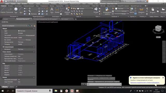Click the Цвет ПоСлою swatch in properties
The height and width of the screenshot is (93, 166).
[19, 31]
